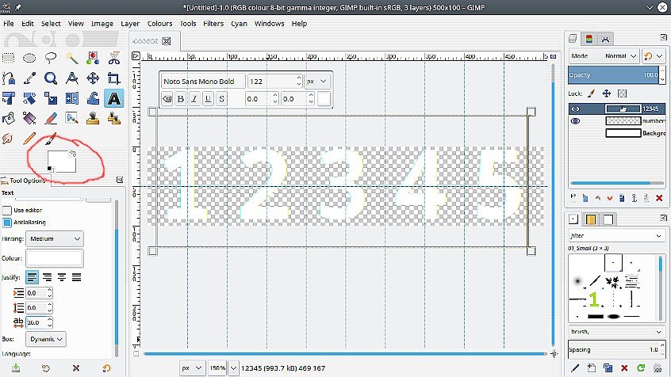Select the Eraser tool
Screen dimensions: 671x377
pyautogui.click(x=51, y=118)
